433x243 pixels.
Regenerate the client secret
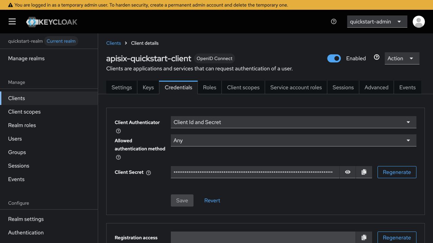point(397,172)
